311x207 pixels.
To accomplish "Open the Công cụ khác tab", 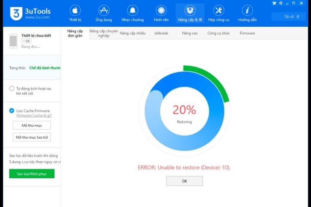I will pyautogui.click(x=219, y=33).
